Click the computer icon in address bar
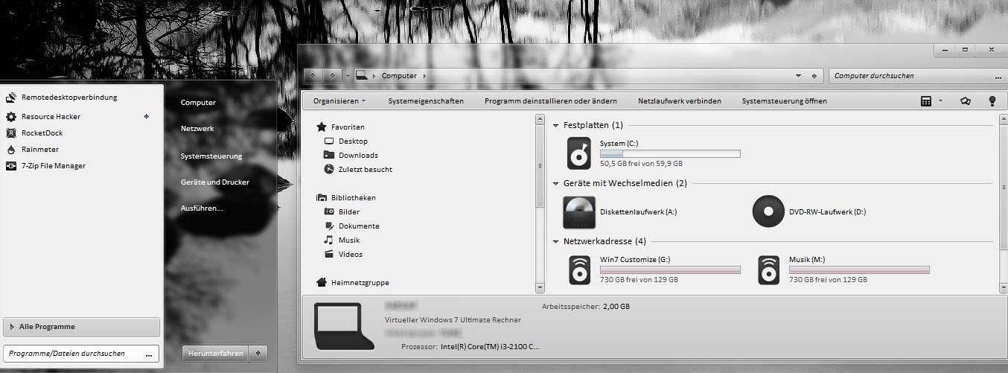 coord(361,75)
